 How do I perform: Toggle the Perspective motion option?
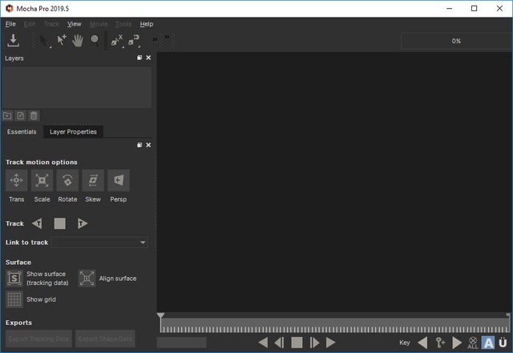coord(119,181)
